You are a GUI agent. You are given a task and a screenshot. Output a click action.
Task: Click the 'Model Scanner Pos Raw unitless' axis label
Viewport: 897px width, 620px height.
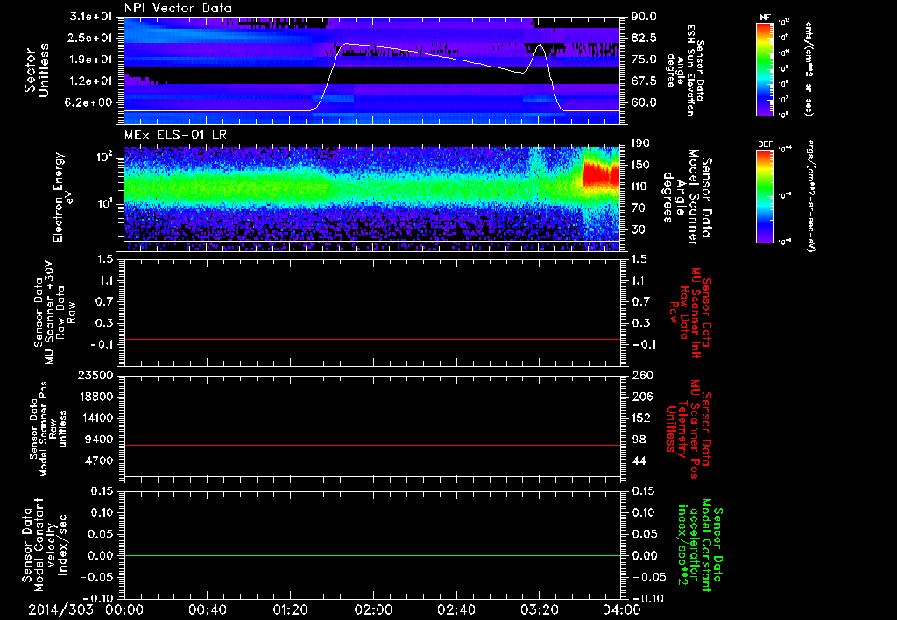click(48, 429)
